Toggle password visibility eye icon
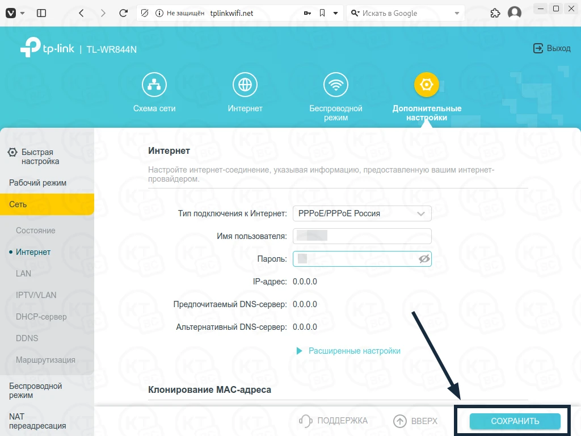The width and height of the screenshot is (581, 436). coord(424,259)
